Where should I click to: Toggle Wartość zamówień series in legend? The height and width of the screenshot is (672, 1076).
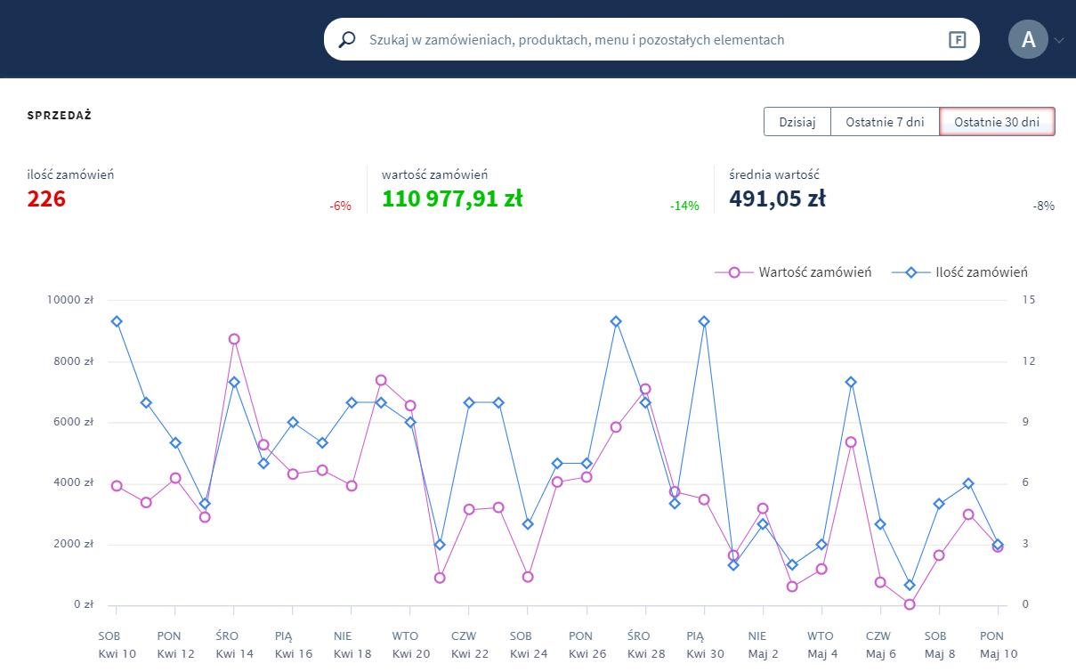(814, 272)
